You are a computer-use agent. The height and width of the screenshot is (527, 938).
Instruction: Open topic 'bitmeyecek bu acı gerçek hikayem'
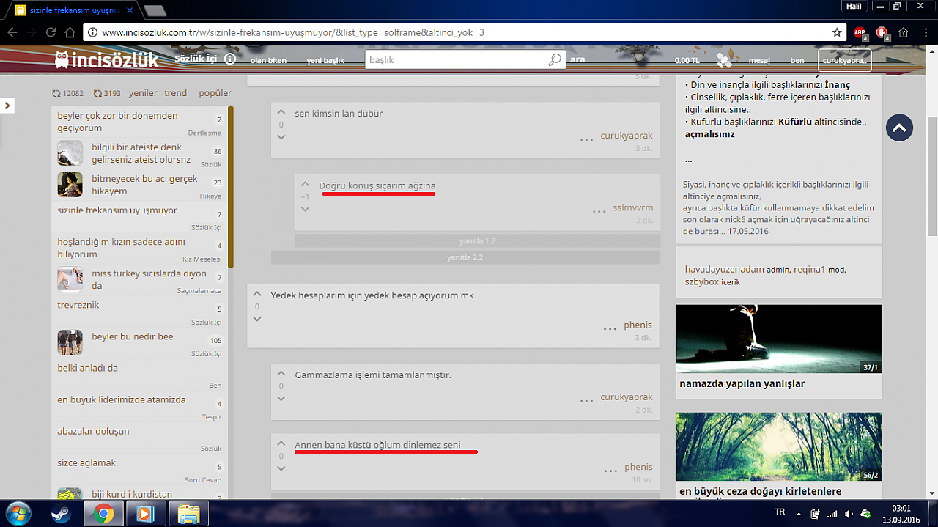144,185
